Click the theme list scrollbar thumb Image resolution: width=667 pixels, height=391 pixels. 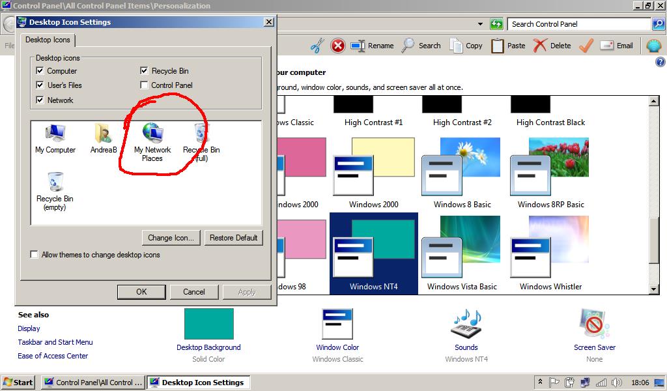click(654, 240)
